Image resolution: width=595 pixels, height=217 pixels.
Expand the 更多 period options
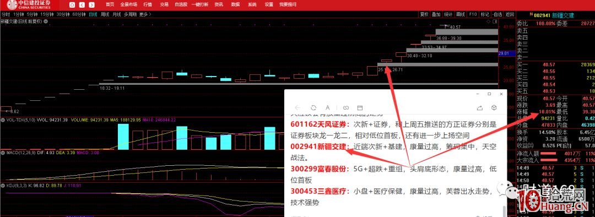click(x=145, y=14)
